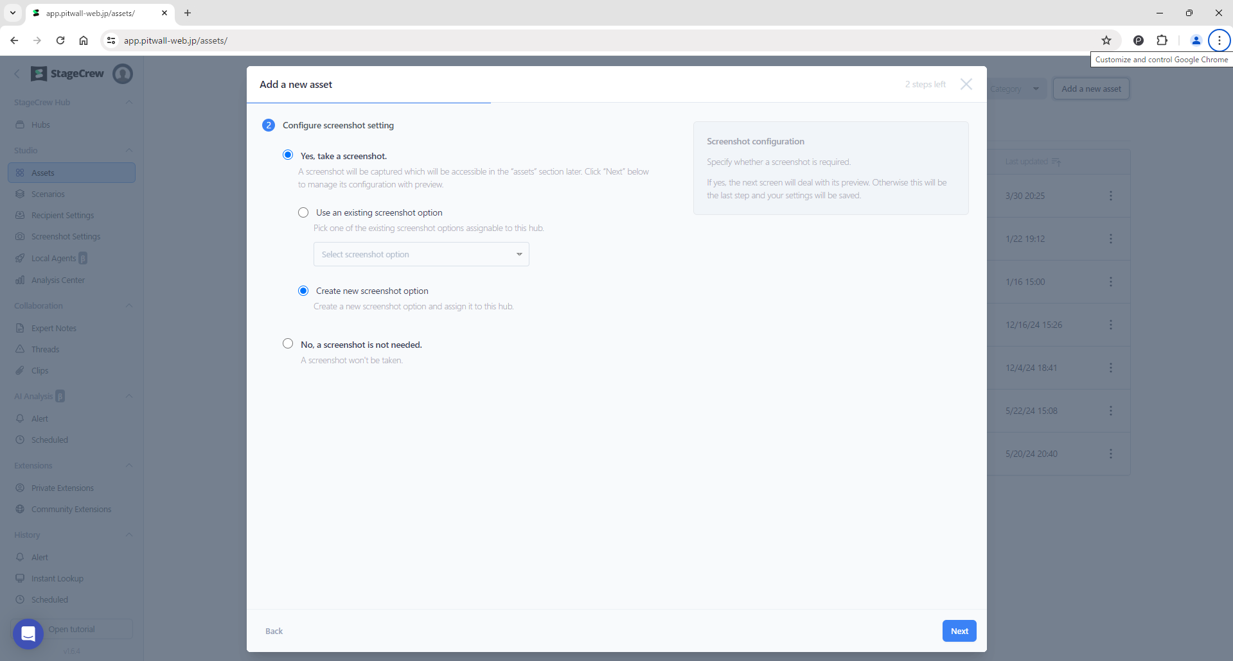
Task: Click the three-dot menu for 3/30 20:25 row
Action: coord(1110,196)
